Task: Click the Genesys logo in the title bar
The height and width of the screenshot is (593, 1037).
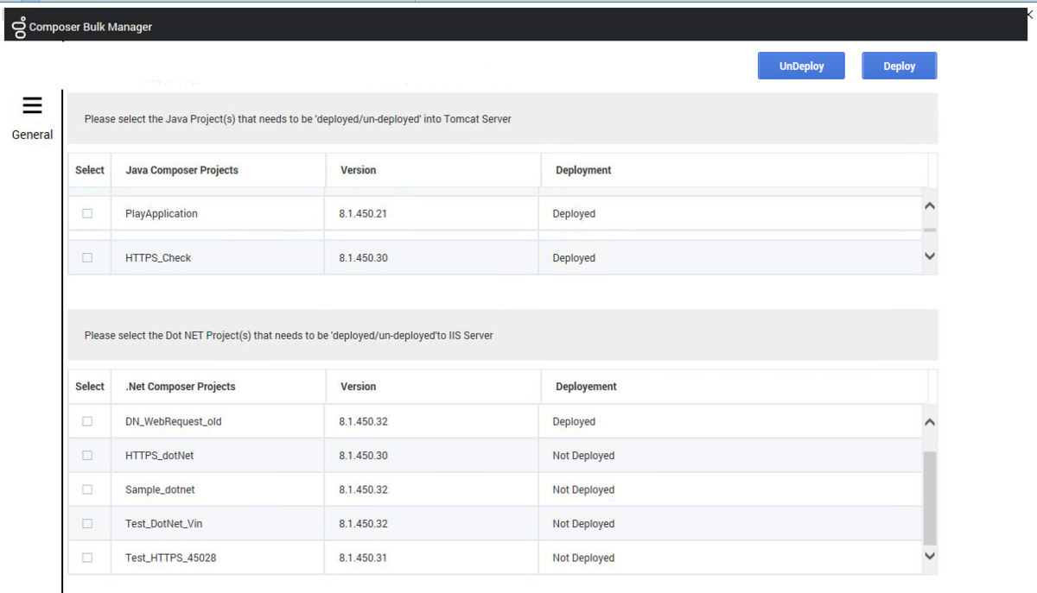Action: coord(19,27)
